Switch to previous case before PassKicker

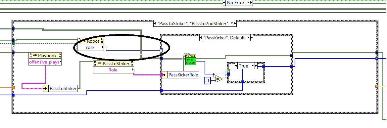(201, 38)
